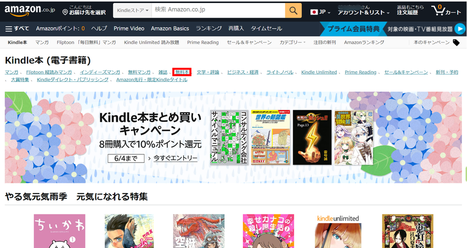The width and height of the screenshot is (467, 248).
Task: Select the Kindle本 sub-navigation tab
Action: point(17,43)
